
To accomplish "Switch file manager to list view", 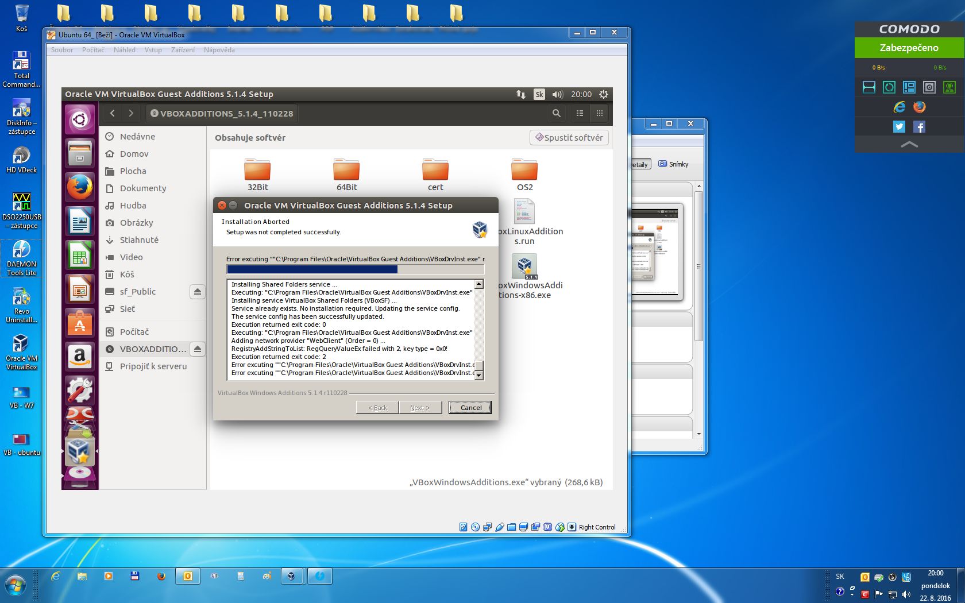I will click(580, 113).
